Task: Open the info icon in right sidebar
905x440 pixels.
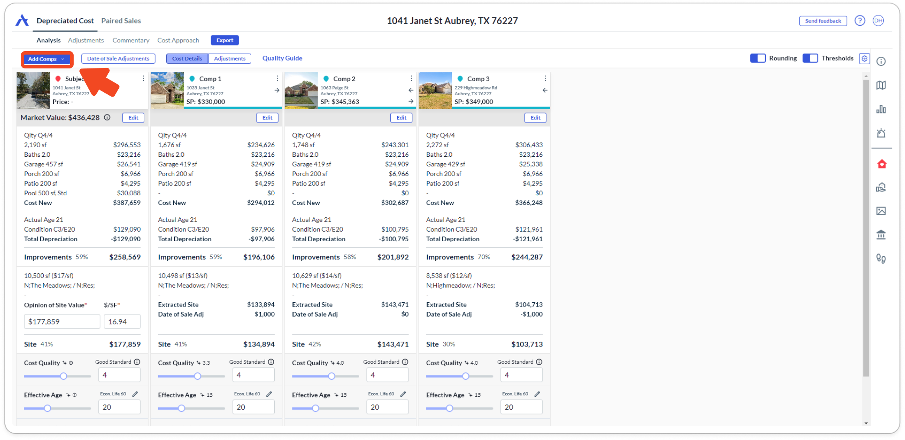Action: pos(881,61)
